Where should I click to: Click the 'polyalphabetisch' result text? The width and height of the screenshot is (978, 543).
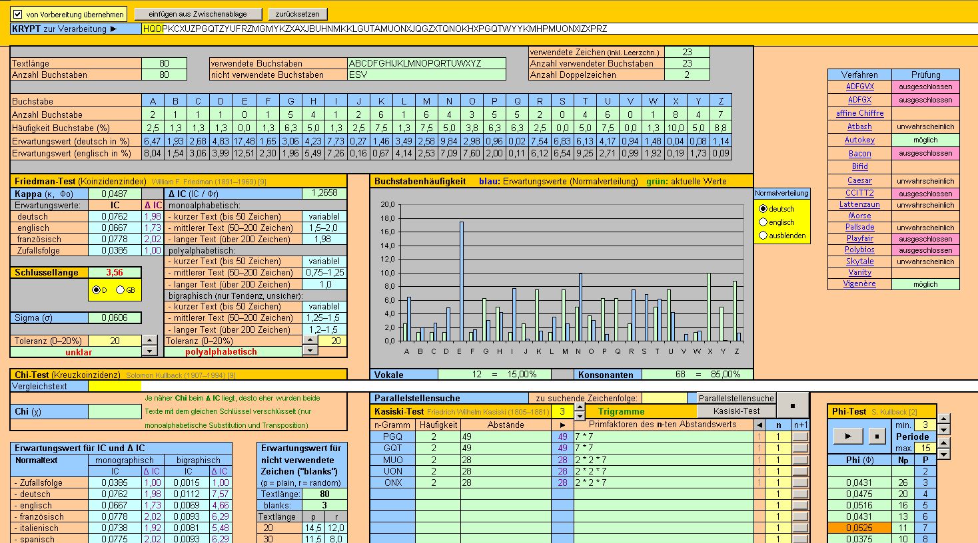(221, 351)
